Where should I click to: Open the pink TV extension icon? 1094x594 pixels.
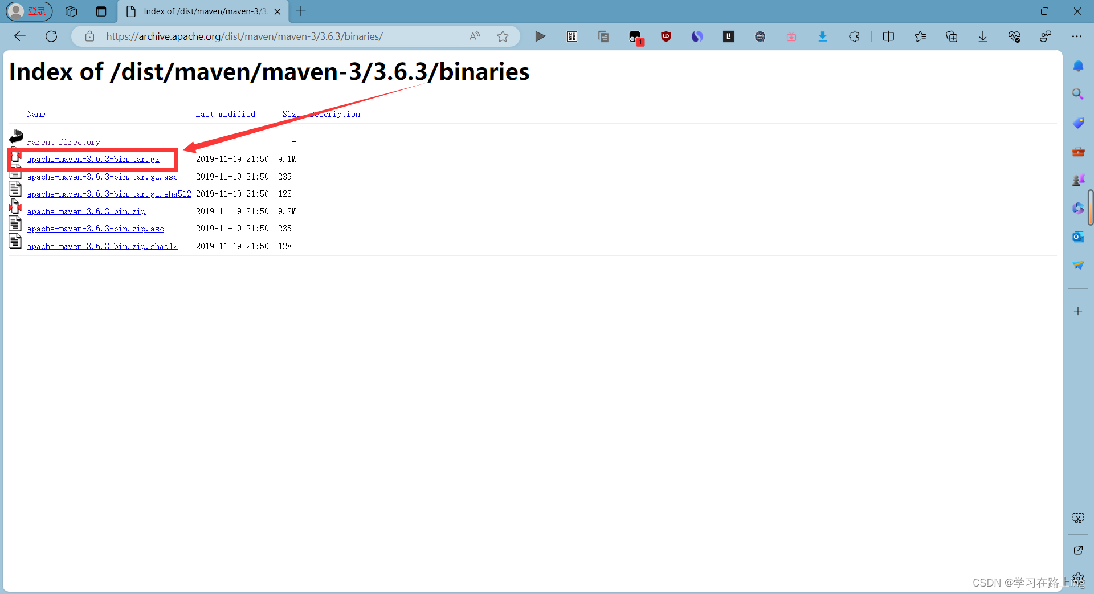click(791, 36)
